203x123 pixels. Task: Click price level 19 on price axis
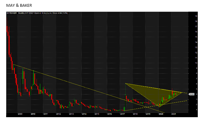[x=196, y=16]
